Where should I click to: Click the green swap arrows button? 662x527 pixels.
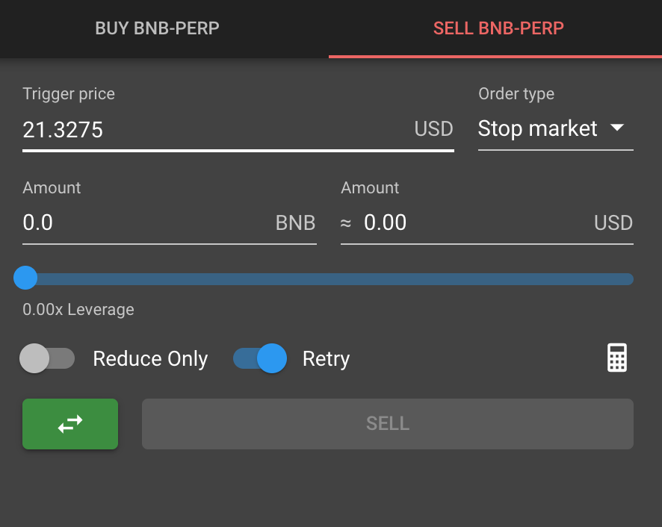[70, 424]
